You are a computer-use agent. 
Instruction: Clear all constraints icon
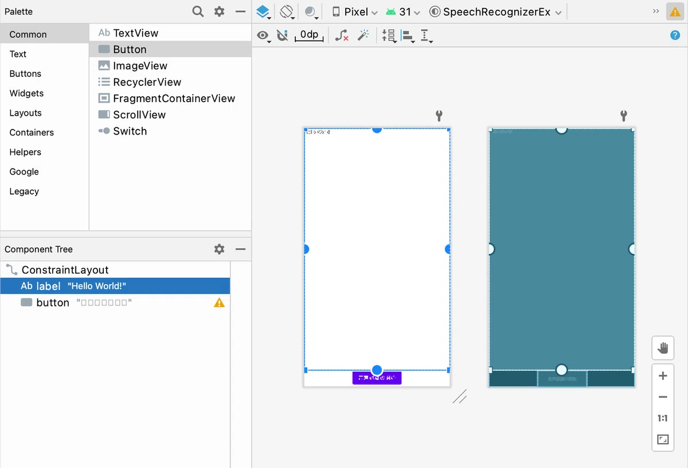coord(342,36)
